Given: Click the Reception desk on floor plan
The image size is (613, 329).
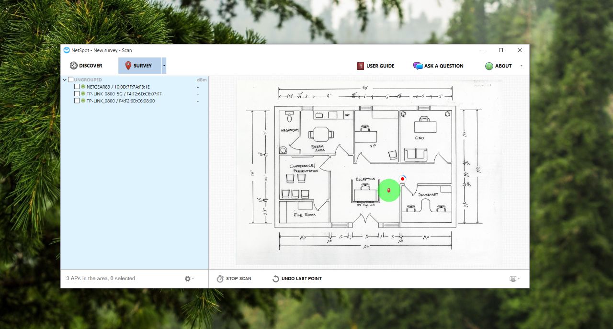Looking at the screenshot, I should pyautogui.click(x=365, y=195).
